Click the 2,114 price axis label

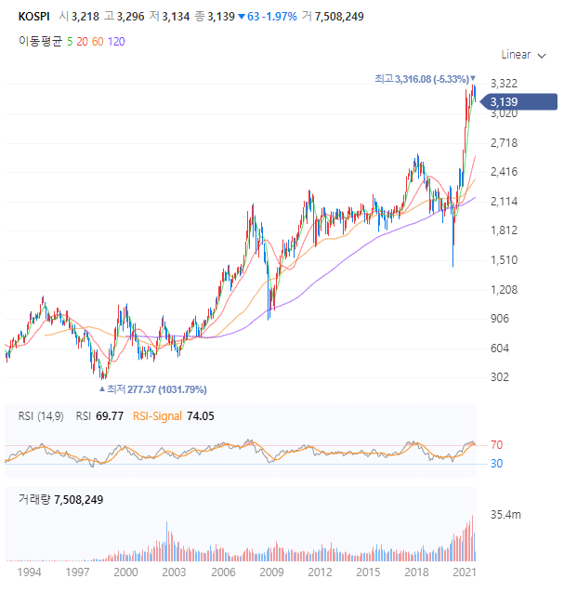(504, 202)
